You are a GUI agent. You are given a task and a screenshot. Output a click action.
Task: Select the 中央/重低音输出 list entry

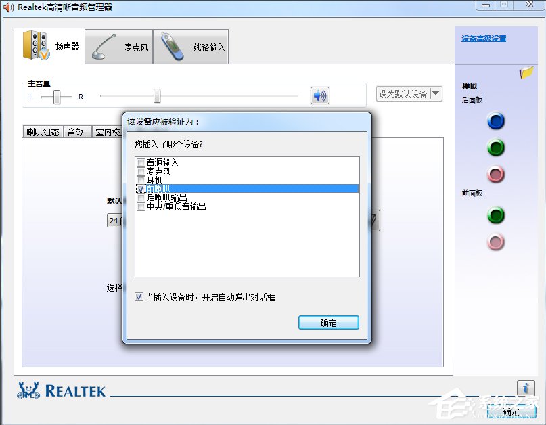coord(140,206)
